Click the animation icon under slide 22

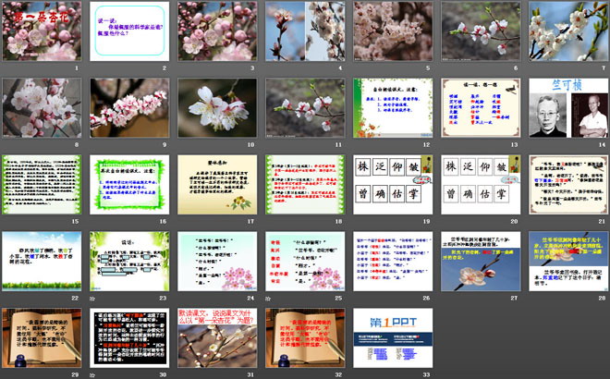[5, 299]
